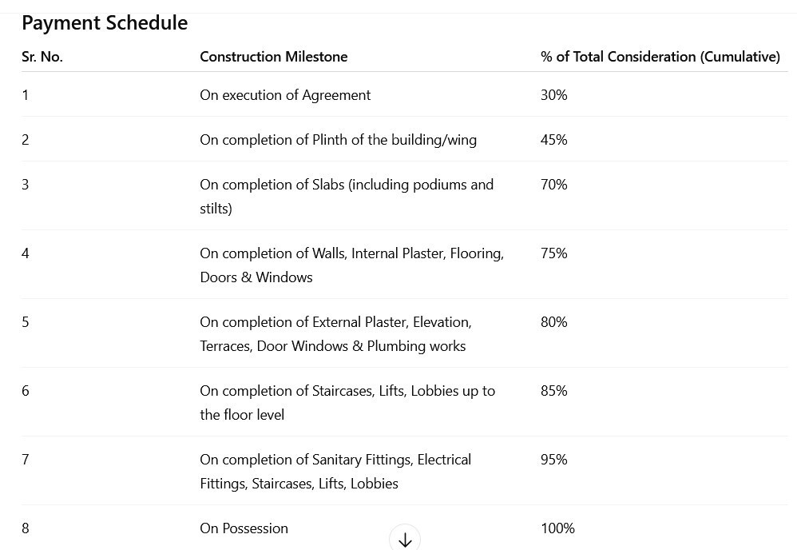Viewport: 797px width, 550px height.
Task: Click the 75% cumulative value
Action: coord(553,253)
